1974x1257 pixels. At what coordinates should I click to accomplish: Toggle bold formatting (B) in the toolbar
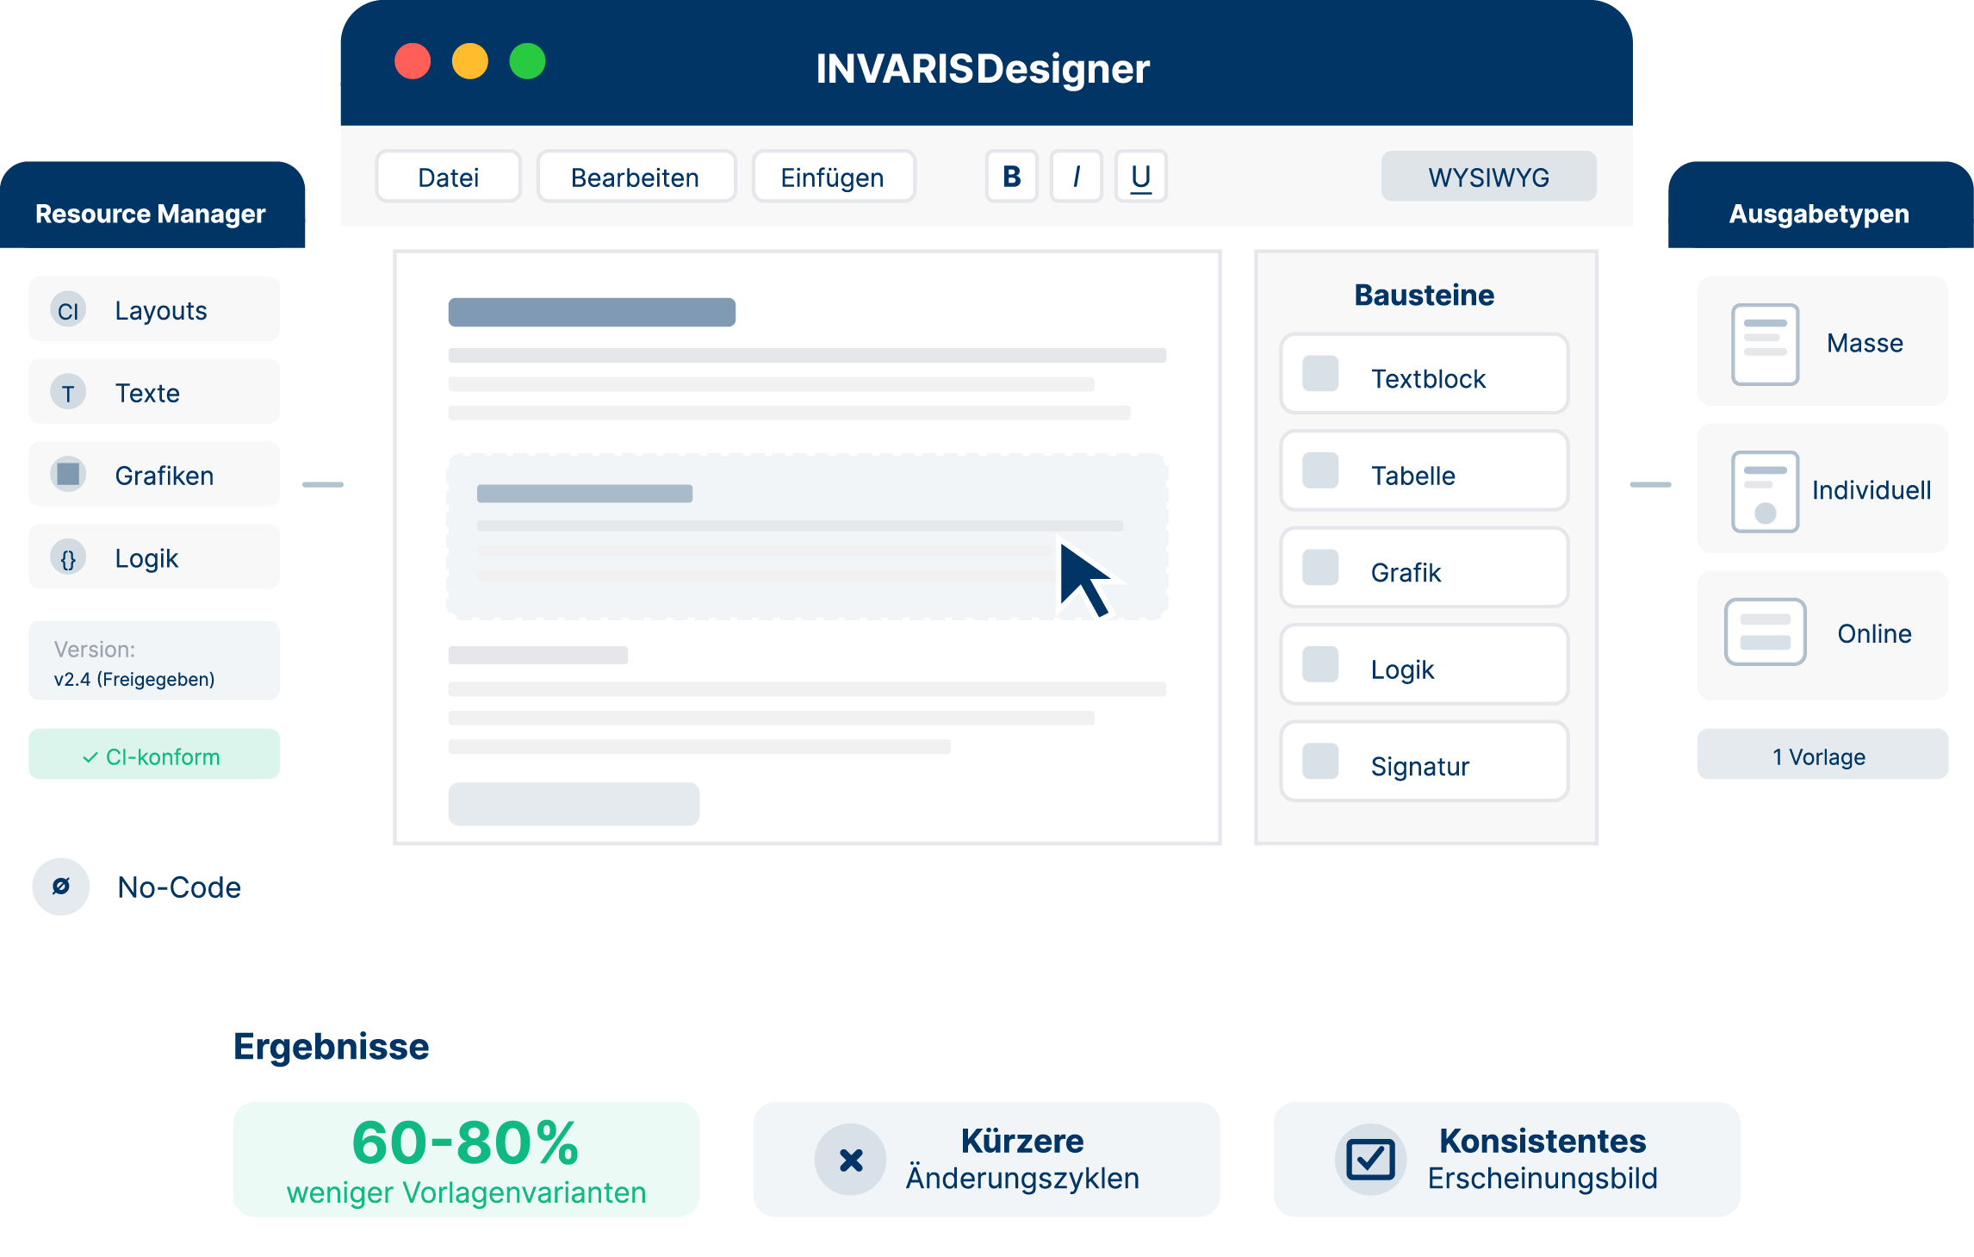(1011, 177)
